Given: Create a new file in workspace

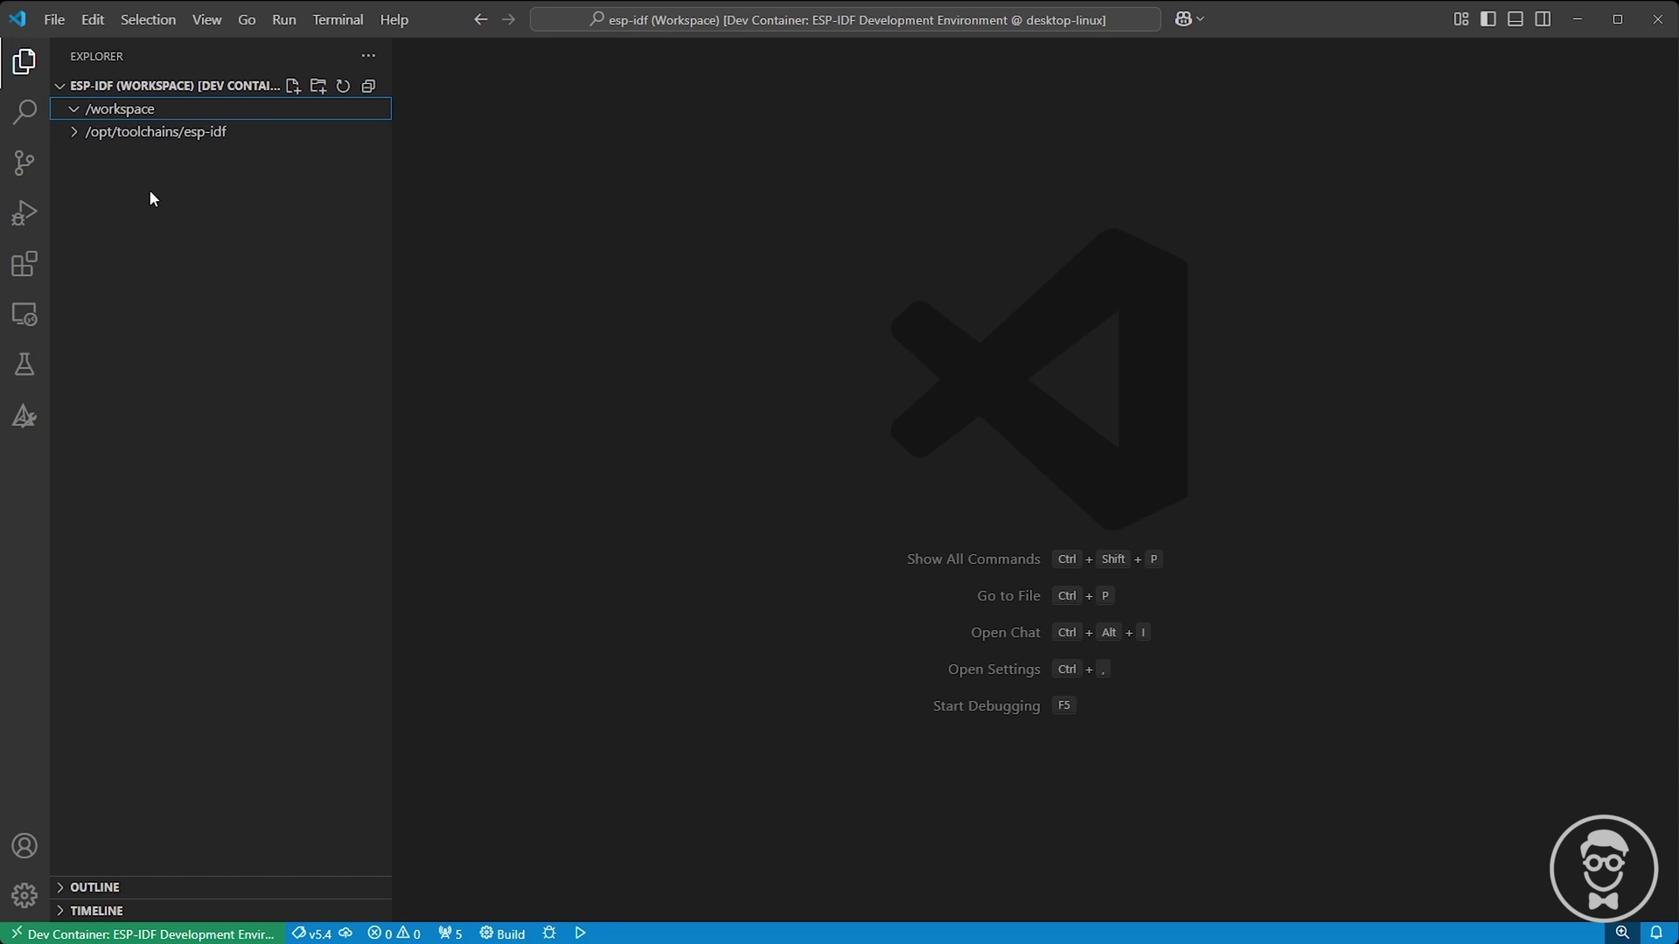Looking at the screenshot, I should [293, 86].
